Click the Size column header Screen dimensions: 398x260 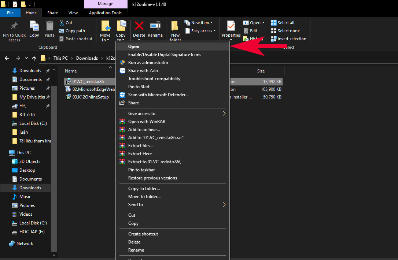[x=261, y=71]
